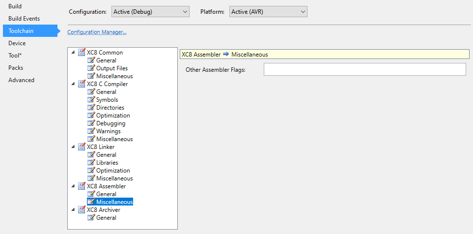Collapse the XC8 Assembler tree node
This screenshot has height=234, width=473.
[73, 186]
